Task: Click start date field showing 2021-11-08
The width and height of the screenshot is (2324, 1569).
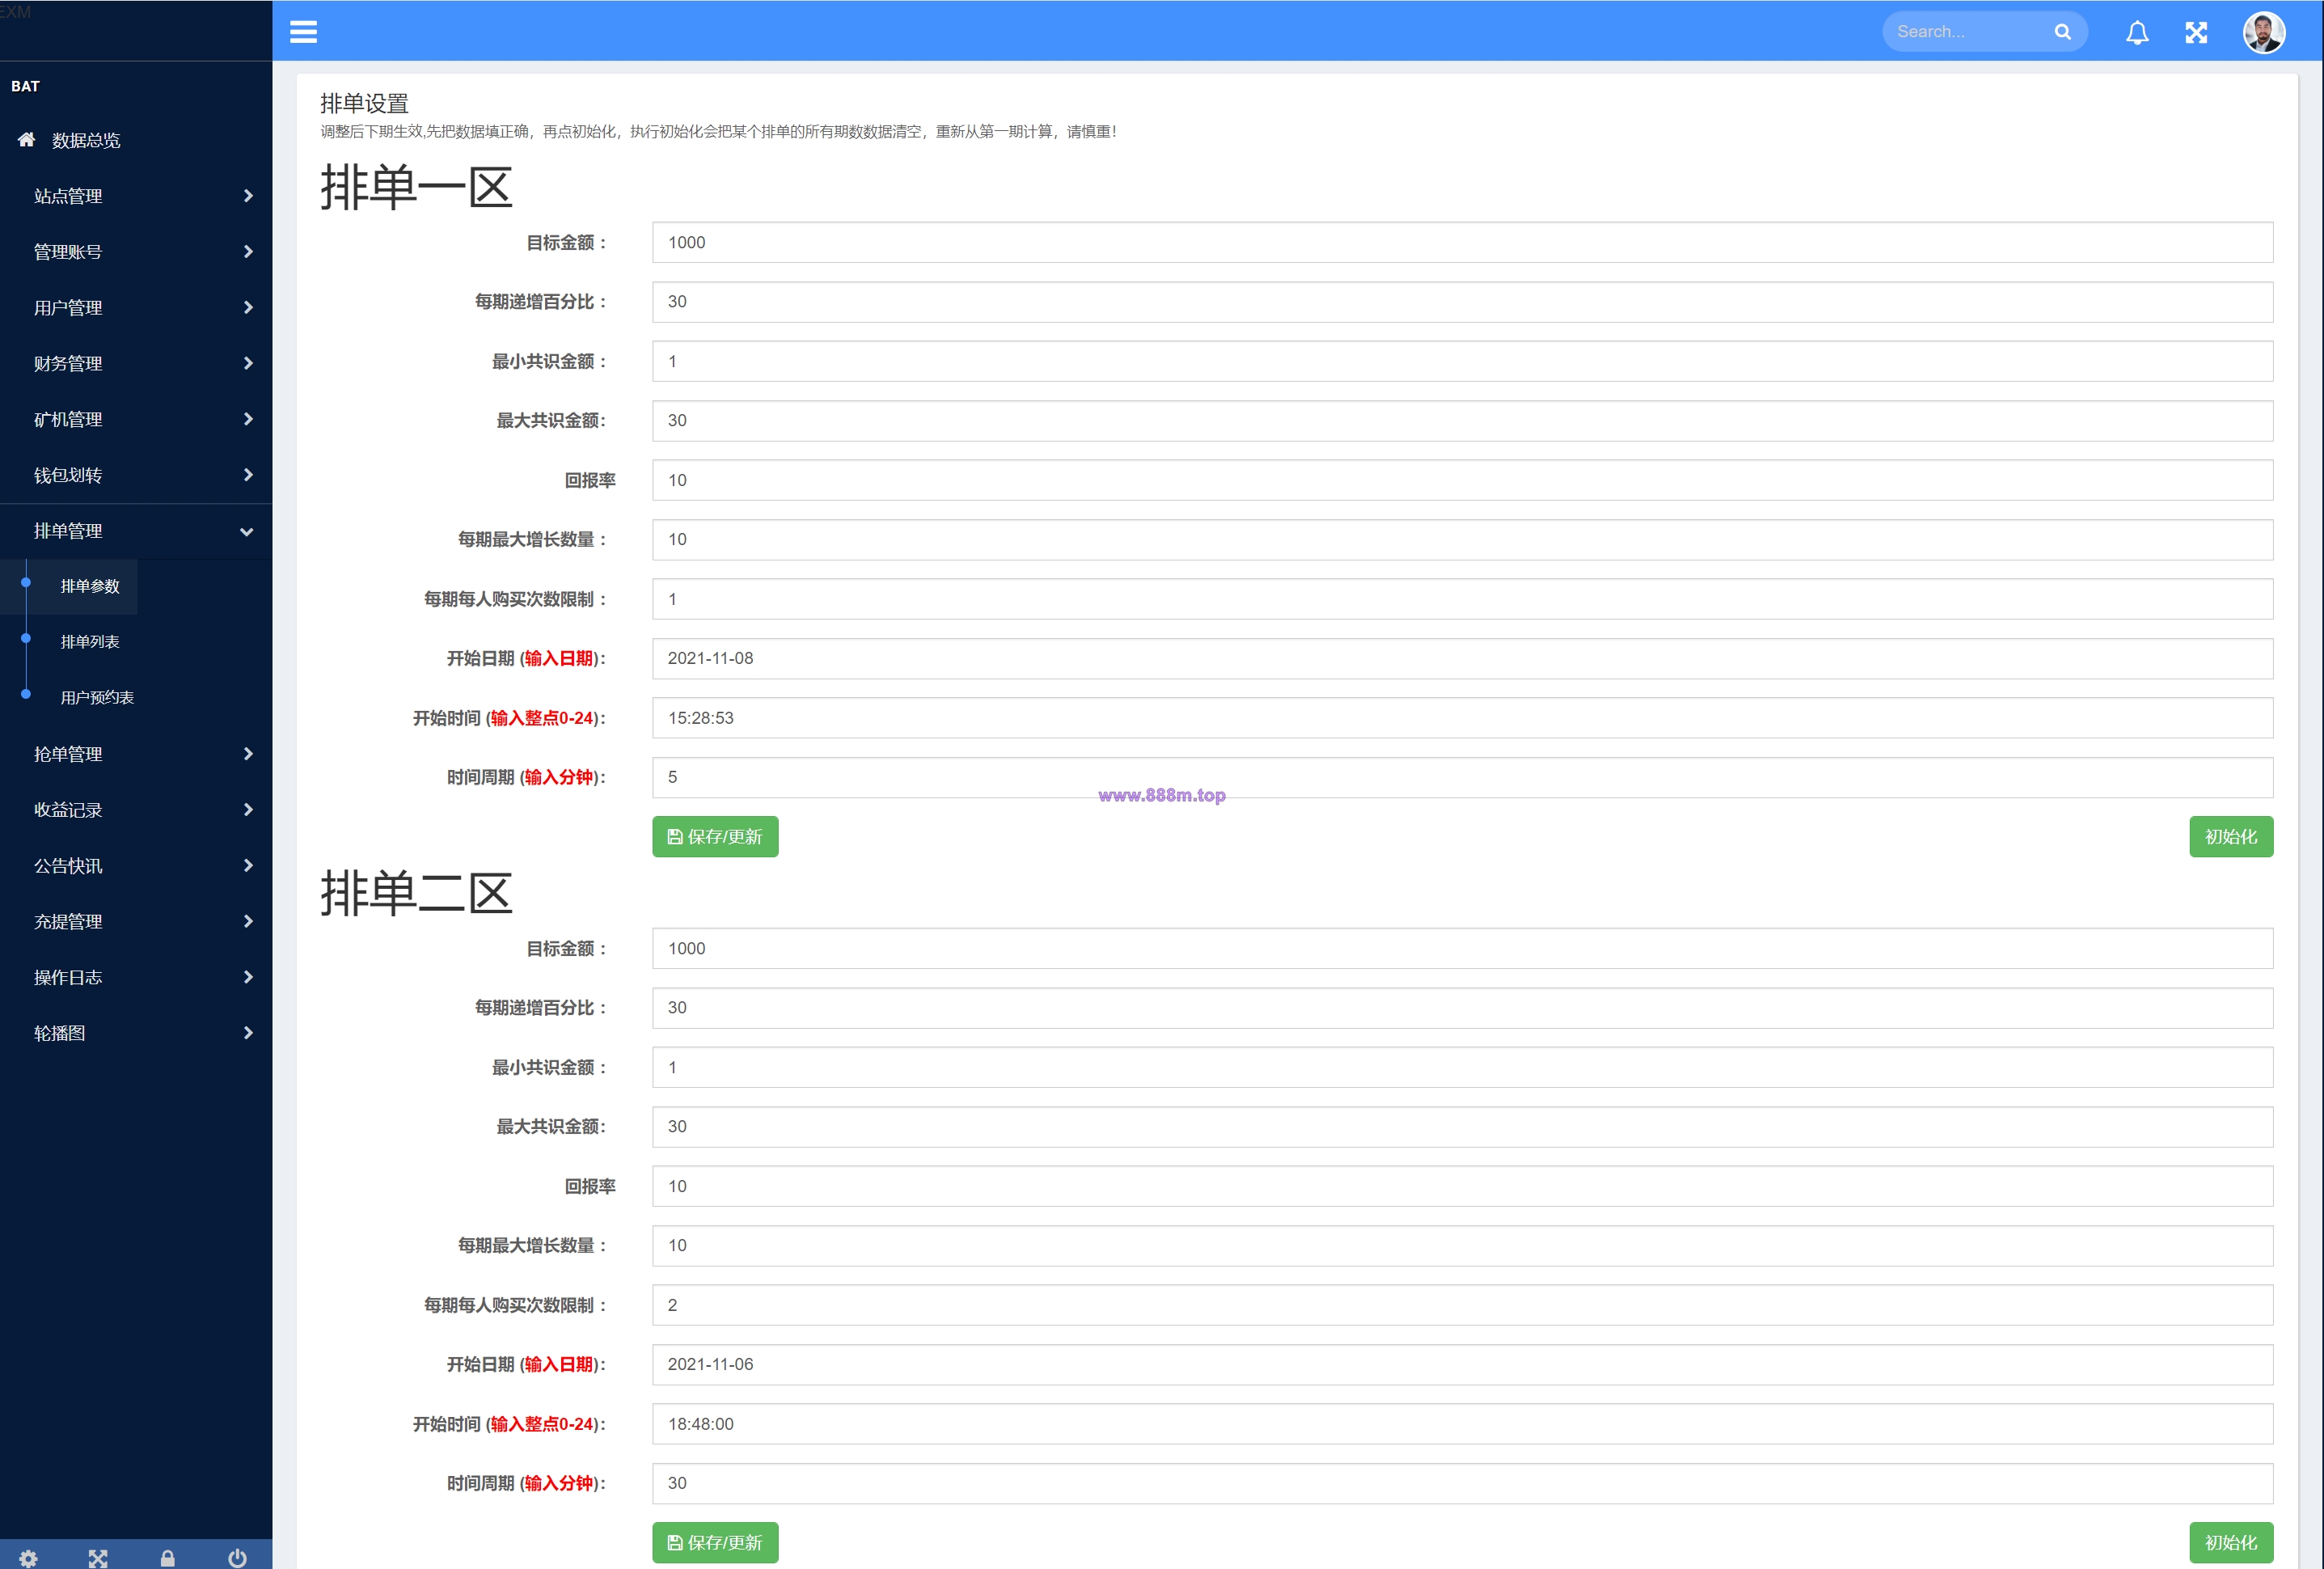Action: point(1462,659)
